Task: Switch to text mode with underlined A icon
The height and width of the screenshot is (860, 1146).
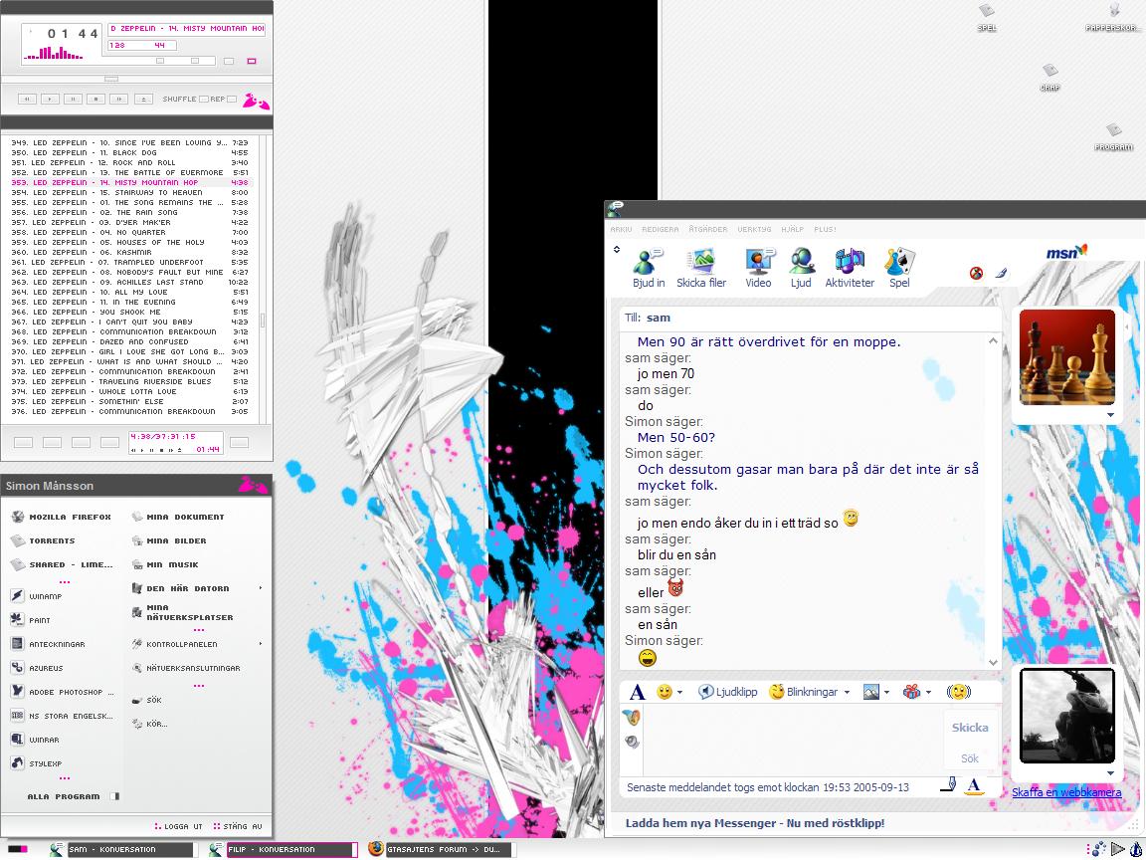Action: [x=973, y=786]
